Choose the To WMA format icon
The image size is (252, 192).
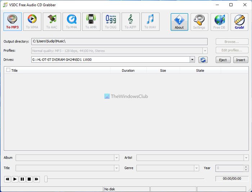(x=32, y=22)
